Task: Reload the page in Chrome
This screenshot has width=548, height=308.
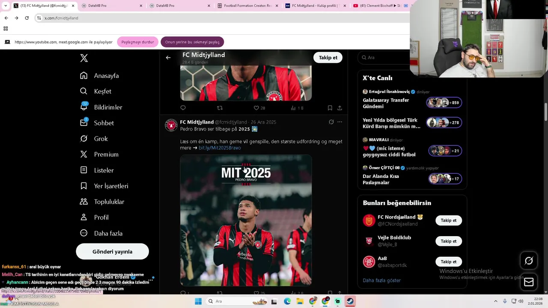Action: 27,18
